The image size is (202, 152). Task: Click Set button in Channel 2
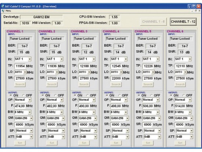52,143
